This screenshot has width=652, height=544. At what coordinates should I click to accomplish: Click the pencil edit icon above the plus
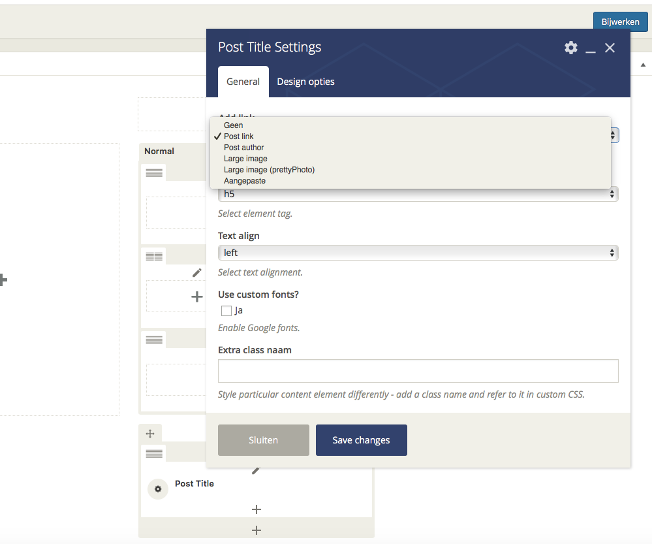pos(197,273)
